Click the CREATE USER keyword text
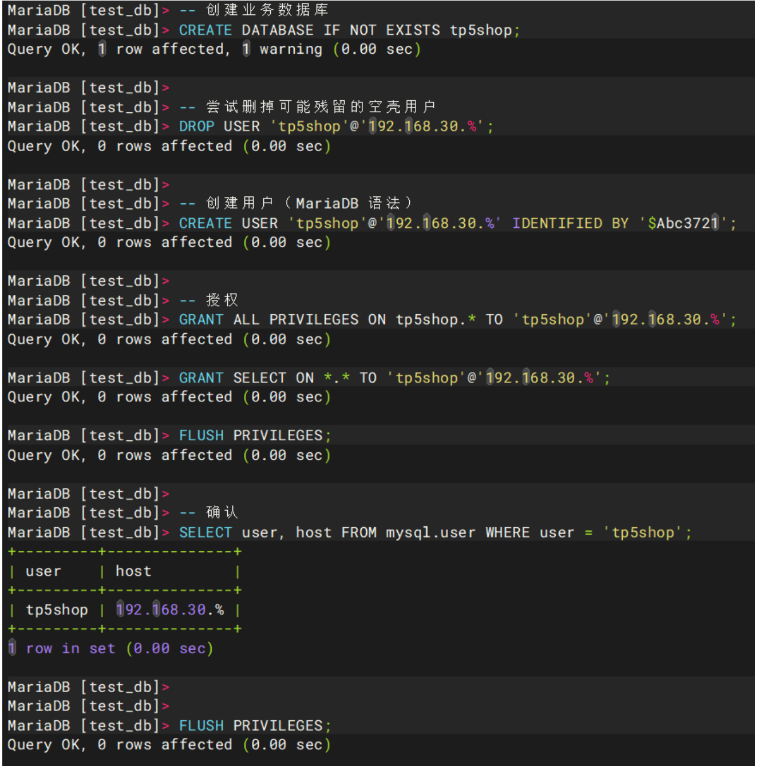 228,223
